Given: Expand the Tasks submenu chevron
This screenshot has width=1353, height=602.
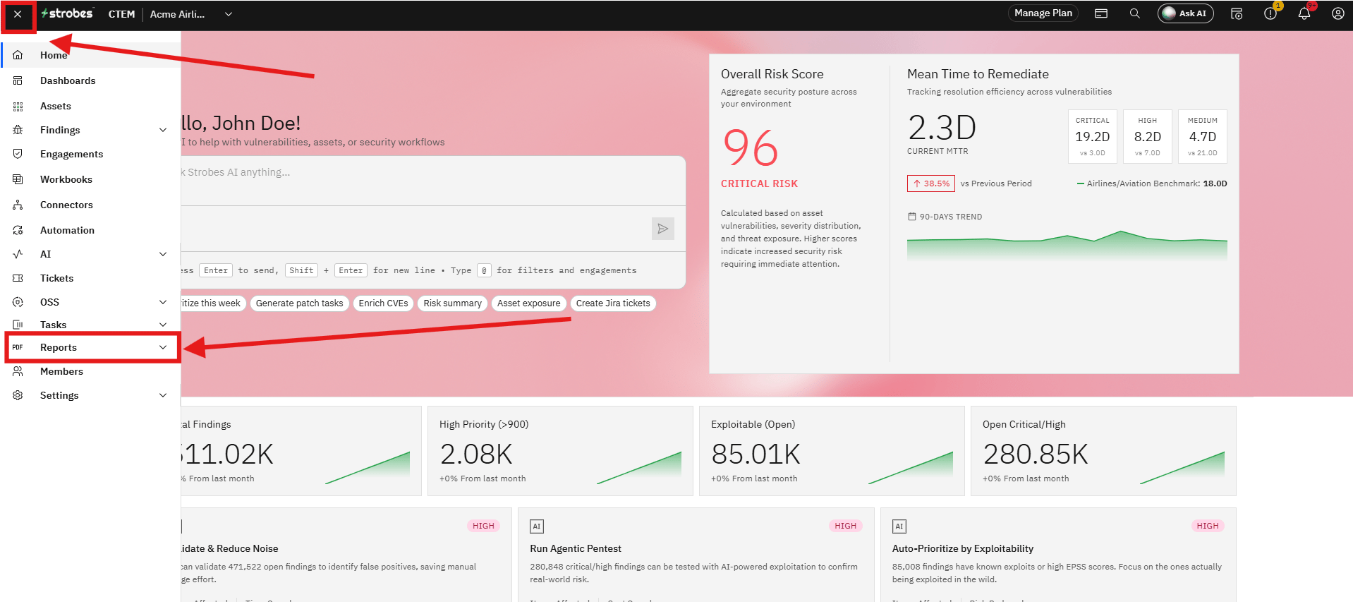Looking at the screenshot, I should 163,325.
